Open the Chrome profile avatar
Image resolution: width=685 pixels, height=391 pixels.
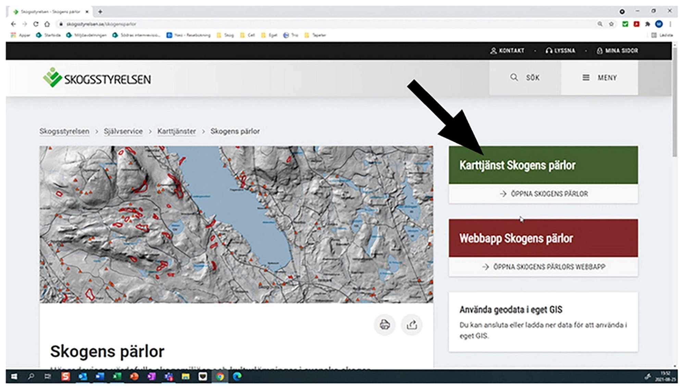coord(659,24)
